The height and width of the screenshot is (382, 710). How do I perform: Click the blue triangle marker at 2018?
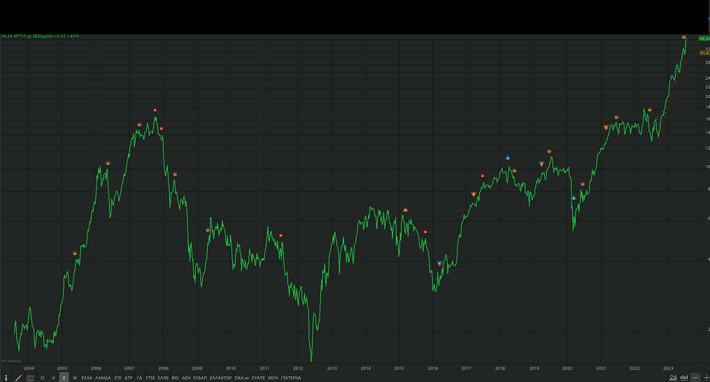508,157
